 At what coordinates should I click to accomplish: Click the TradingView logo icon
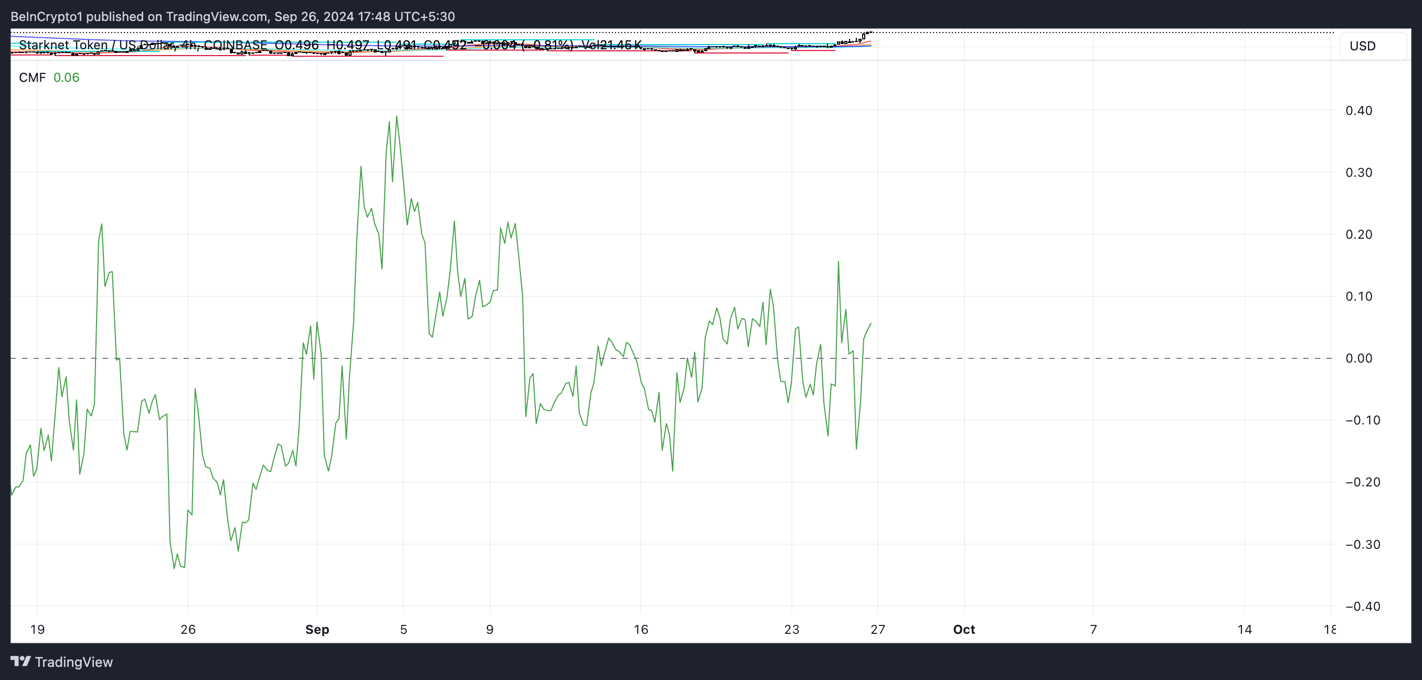(20, 661)
